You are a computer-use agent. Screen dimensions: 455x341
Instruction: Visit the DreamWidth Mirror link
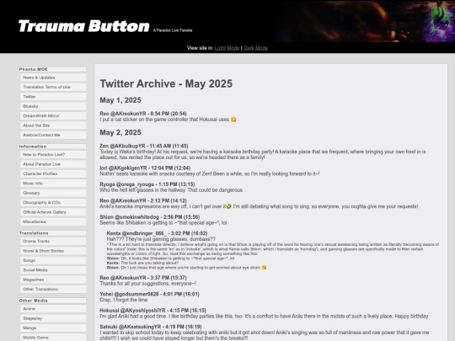coord(53,115)
